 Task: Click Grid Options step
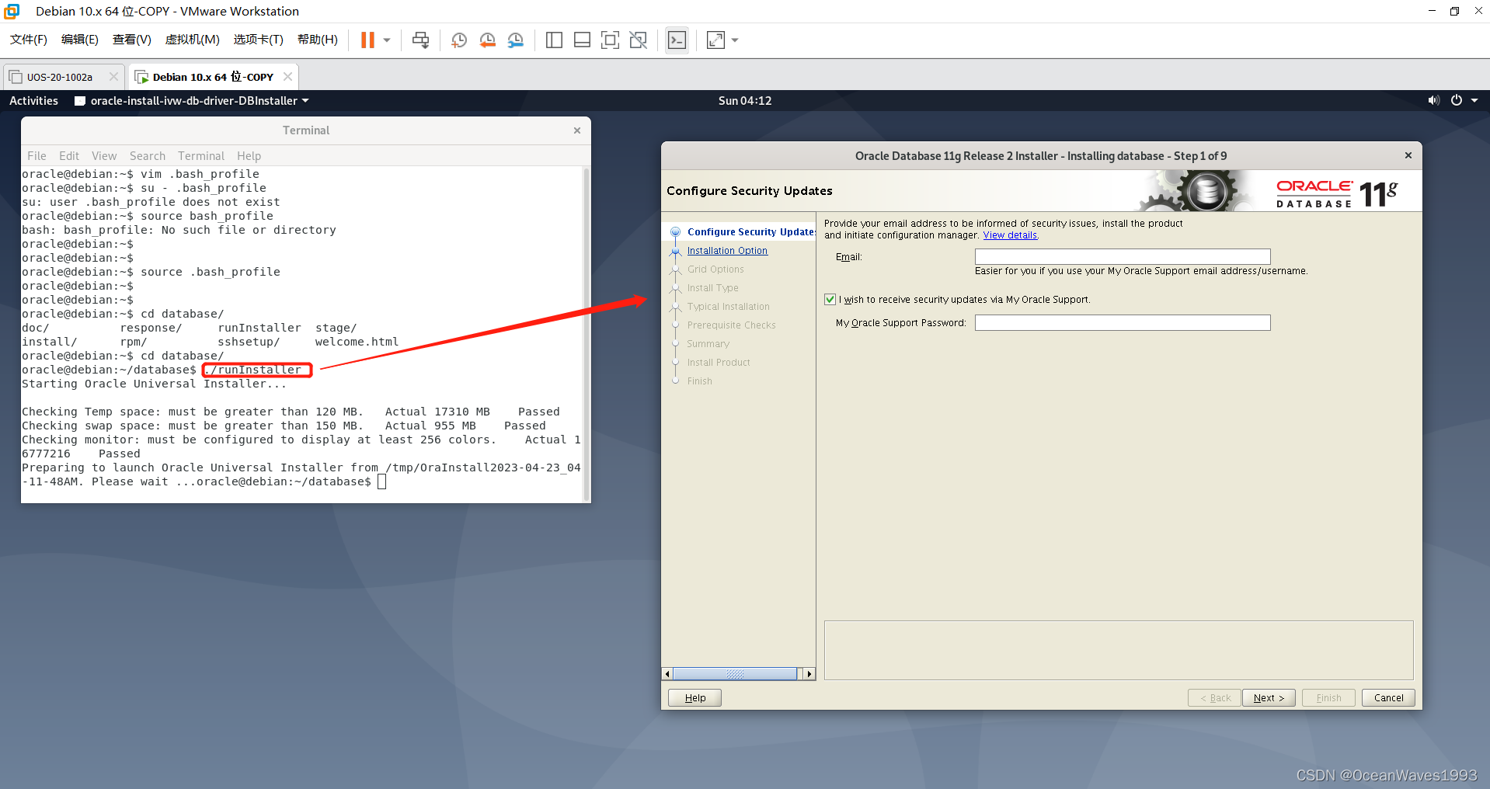715,269
